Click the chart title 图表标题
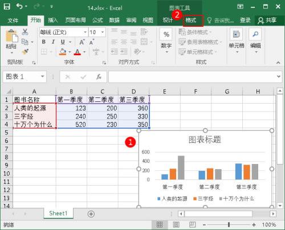The image size is (285, 230). (x=205, y=139)
